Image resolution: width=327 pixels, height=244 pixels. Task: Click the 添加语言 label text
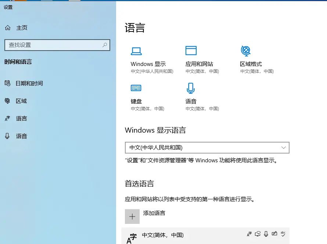(x=154, y=213)
